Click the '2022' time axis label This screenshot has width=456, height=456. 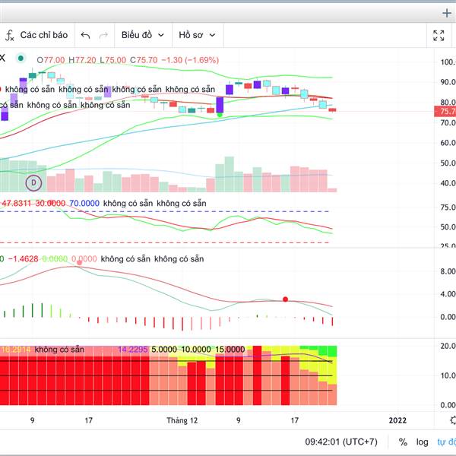(397, 420)
